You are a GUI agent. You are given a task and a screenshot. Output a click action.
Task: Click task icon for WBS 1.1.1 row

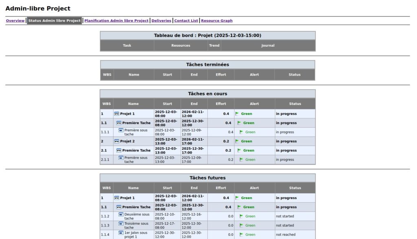(121, 130)
